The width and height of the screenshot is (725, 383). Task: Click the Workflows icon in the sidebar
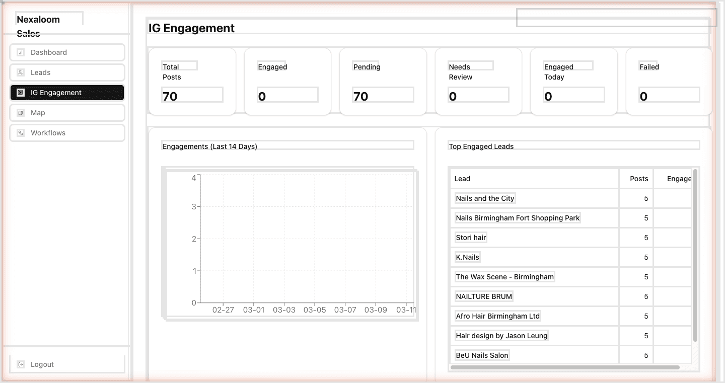click(x=20, y=132)
